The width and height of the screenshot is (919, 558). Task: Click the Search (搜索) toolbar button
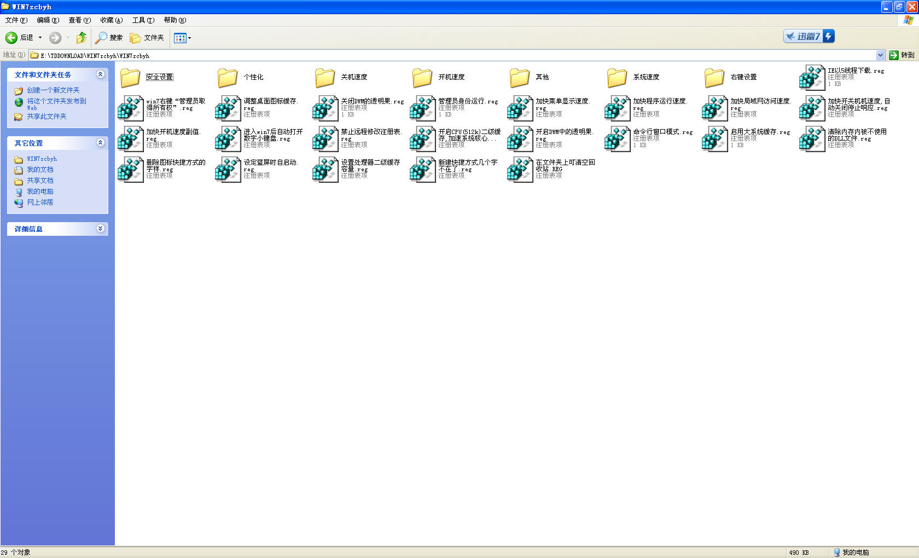pos(109,38)
